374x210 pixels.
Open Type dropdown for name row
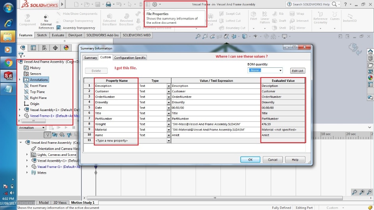pyautogui.click(x=169, y=135)
